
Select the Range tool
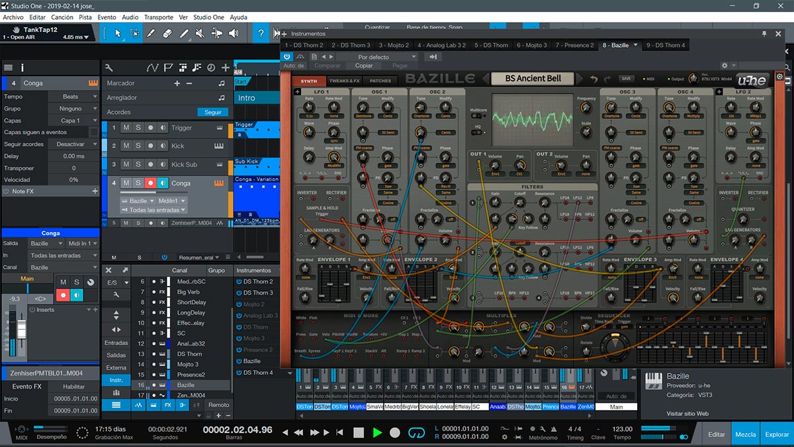[134, 33]
